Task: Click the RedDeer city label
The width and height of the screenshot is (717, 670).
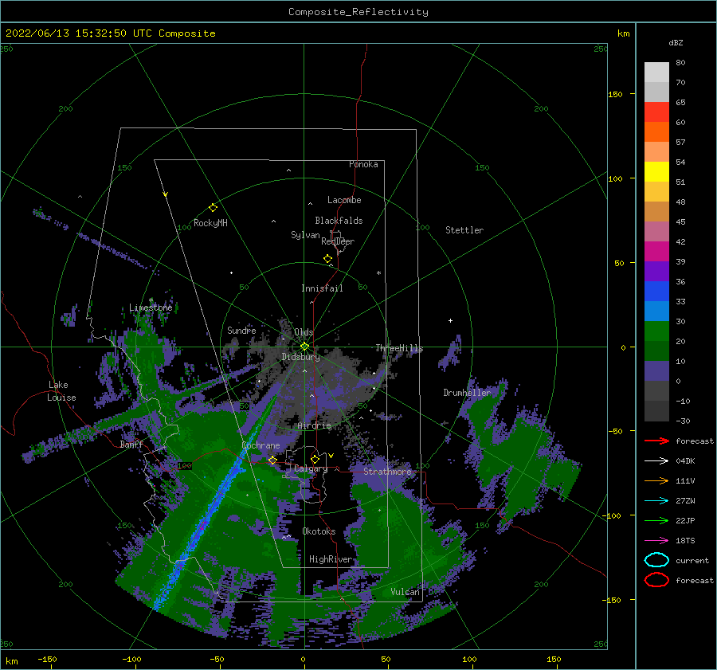Action: pyautogui.click(x=338, y=241)
